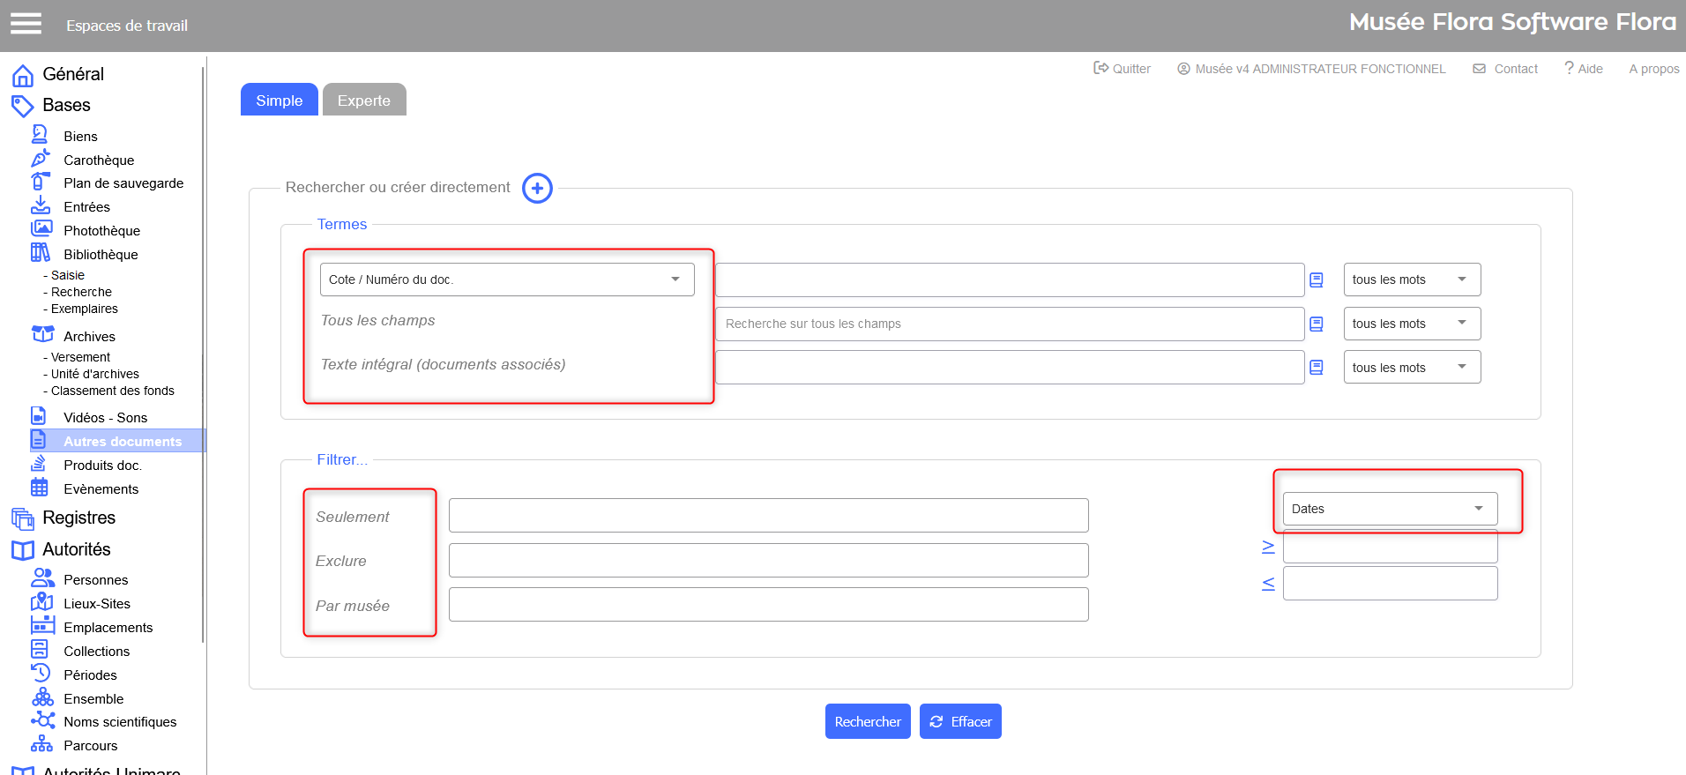
Task: Open the Dates filter dropdown
Action: pos(1389,509)
